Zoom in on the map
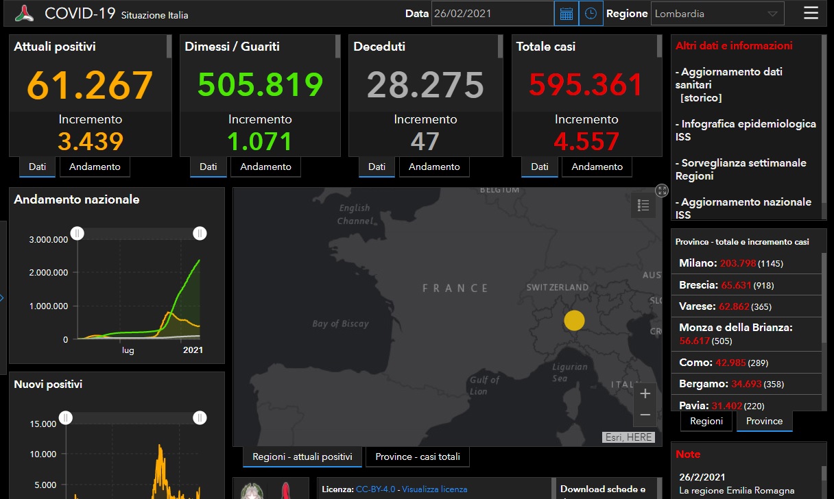834x499 pixels. tap(645, 393)
